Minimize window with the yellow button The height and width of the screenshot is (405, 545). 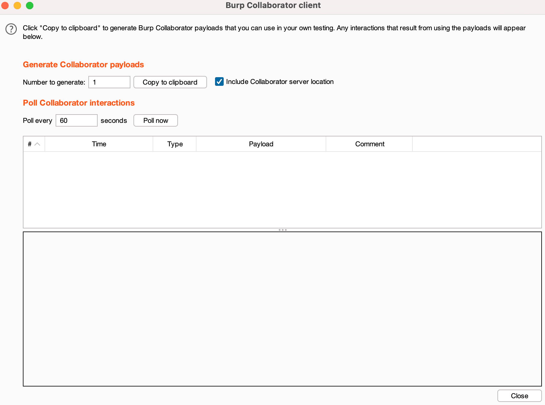pyautogui.click(x=17, y=6)
